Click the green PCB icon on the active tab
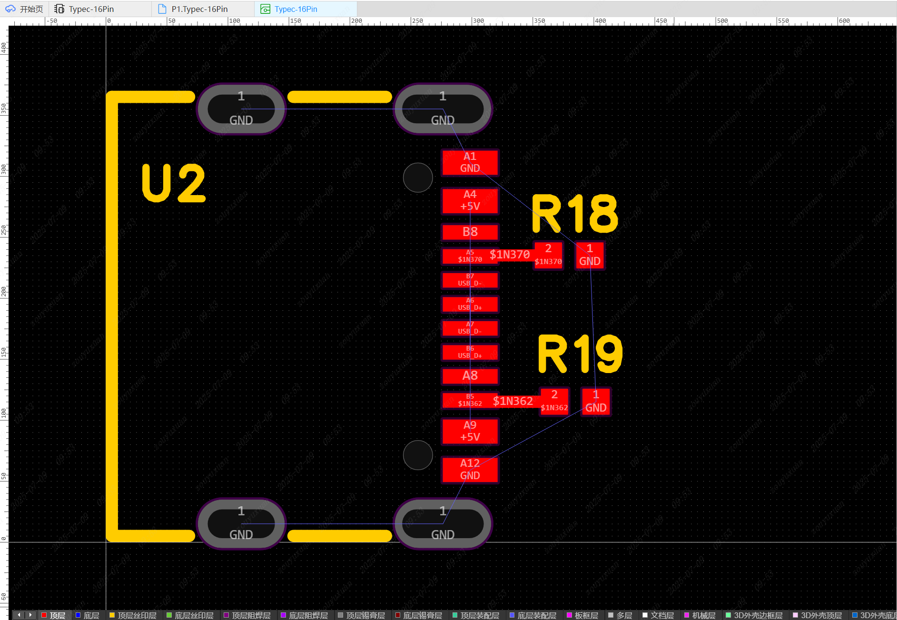This screenshot has height=620, width=897. coord(265,9)
